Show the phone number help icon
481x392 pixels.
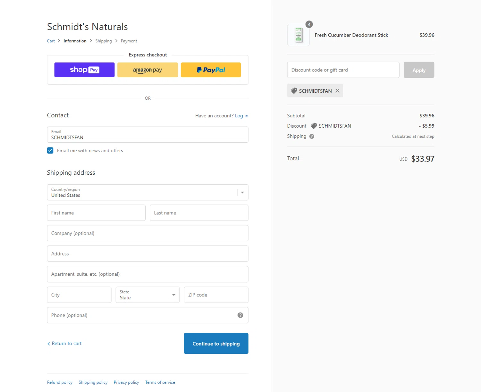pos(240,315)
